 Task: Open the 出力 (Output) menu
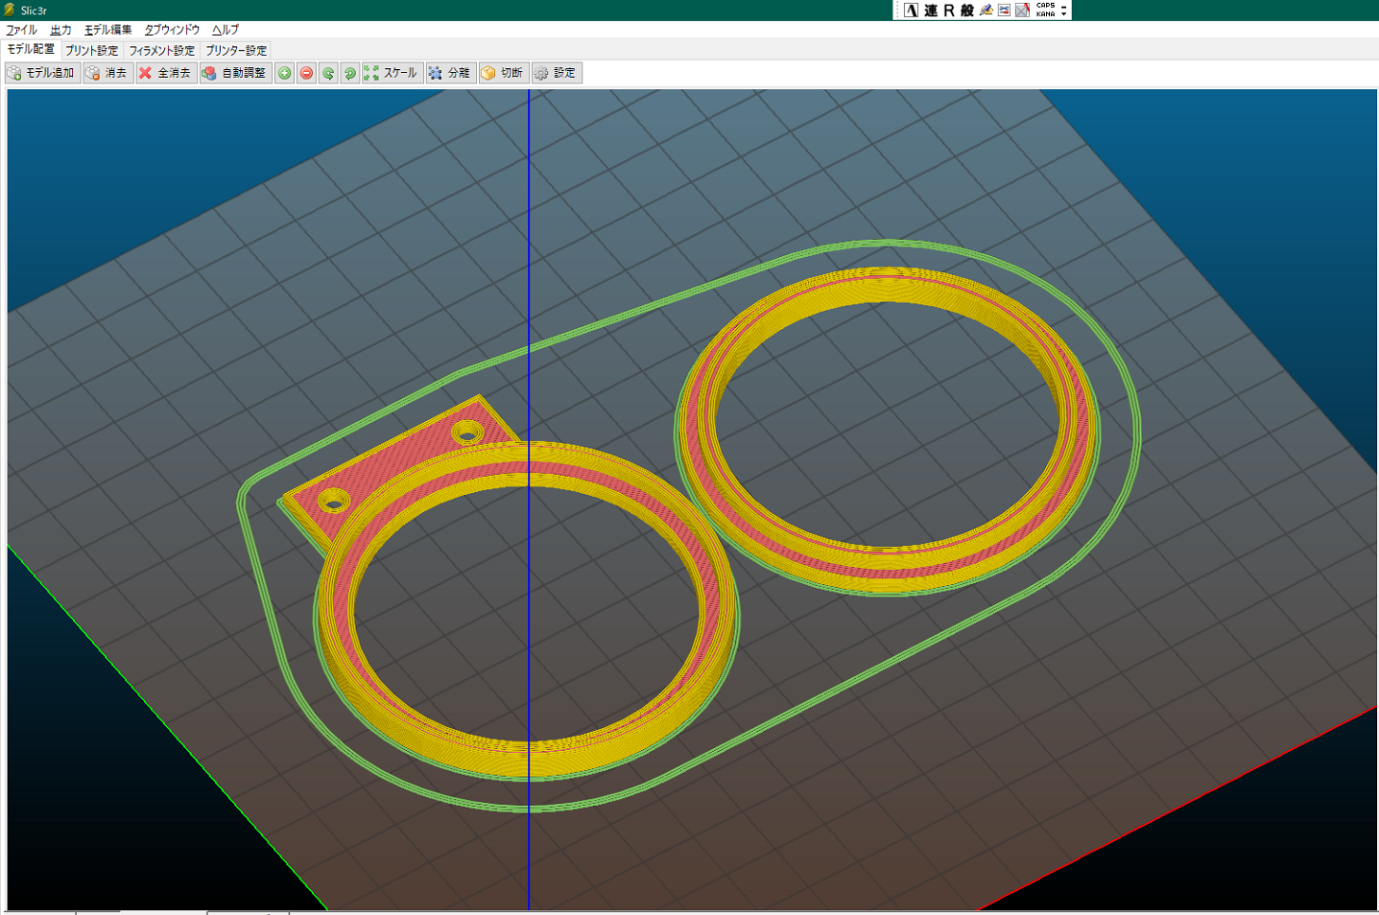[60, 30]
